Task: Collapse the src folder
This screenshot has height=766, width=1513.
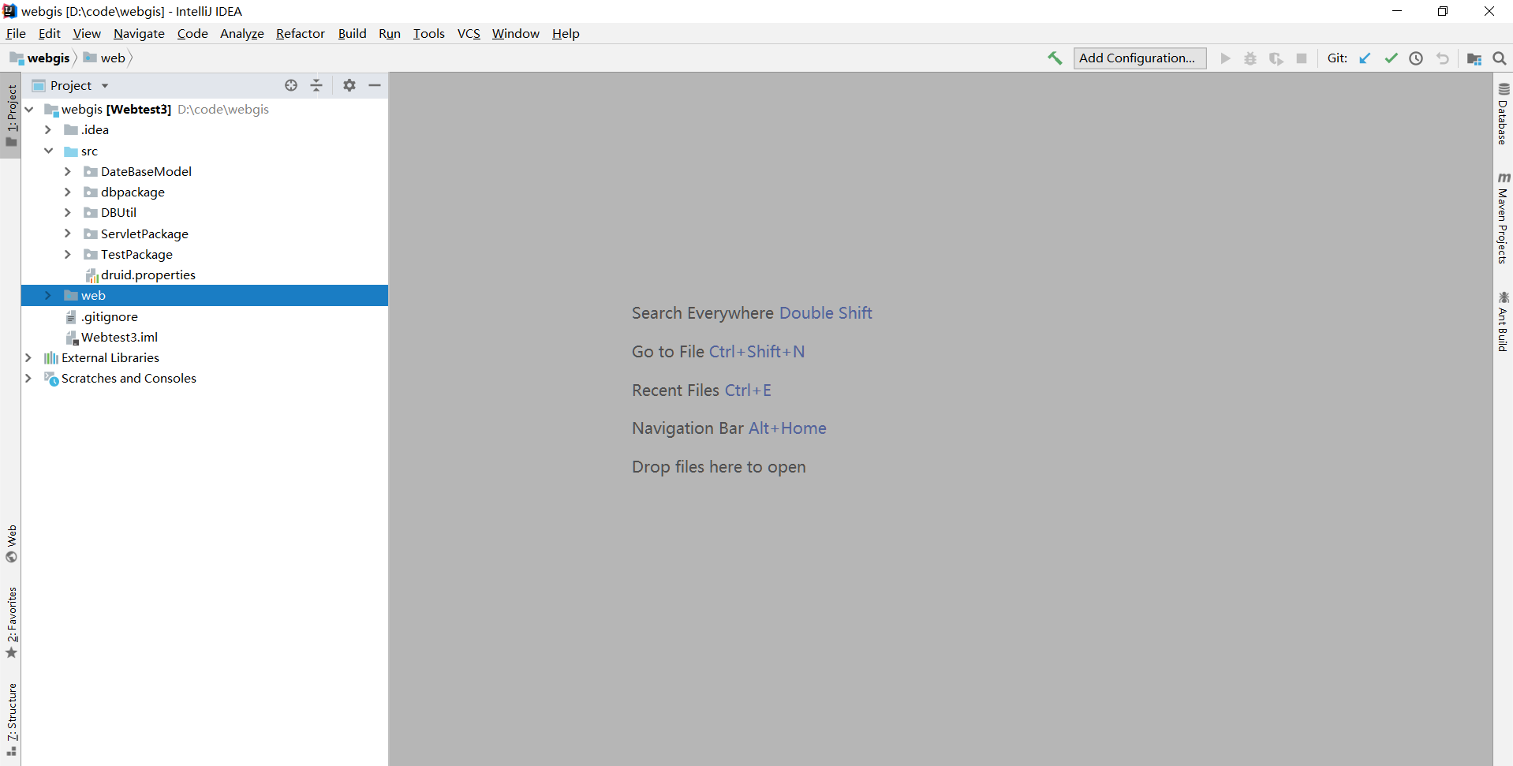Action: pos(48,151)
